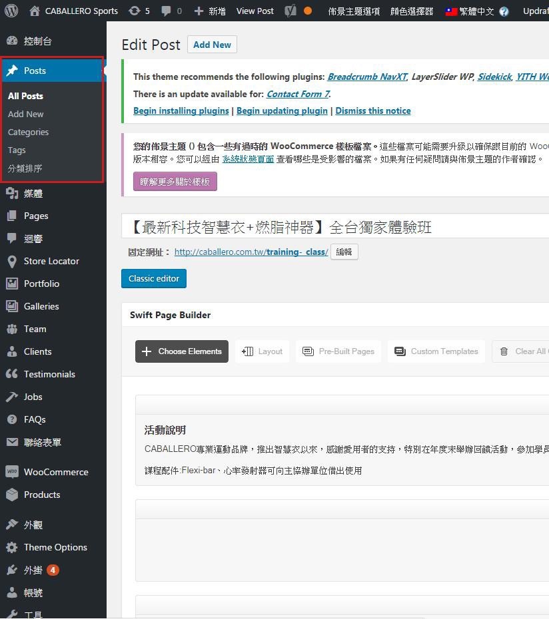The height and width of the screenshot is (619, 549).
Task: Click the 控制台 dashboard icon
Action: click(x=12, y=41)
